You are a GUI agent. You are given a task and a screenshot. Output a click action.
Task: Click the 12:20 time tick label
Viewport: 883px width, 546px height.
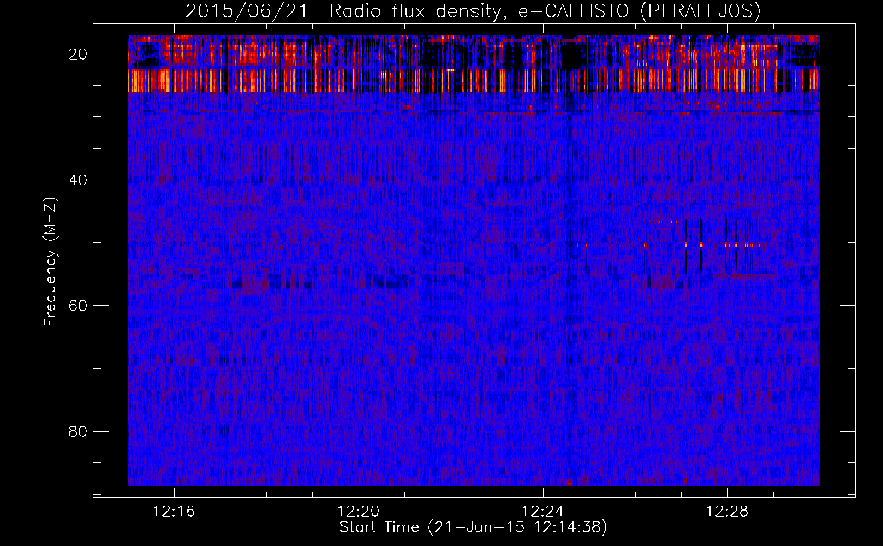coord(359,512)
